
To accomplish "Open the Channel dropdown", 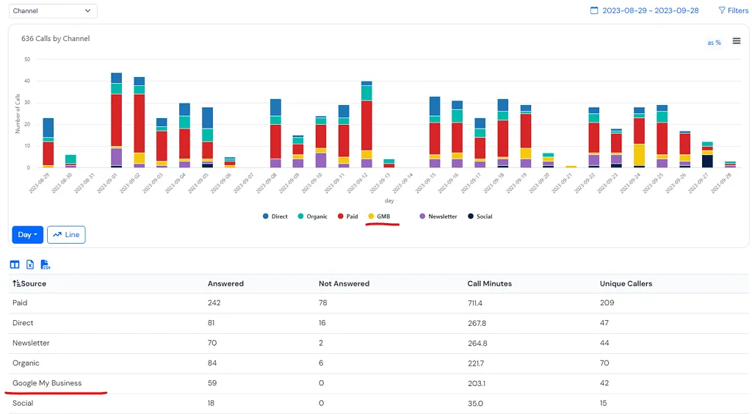I will click(x=53, y=10).
